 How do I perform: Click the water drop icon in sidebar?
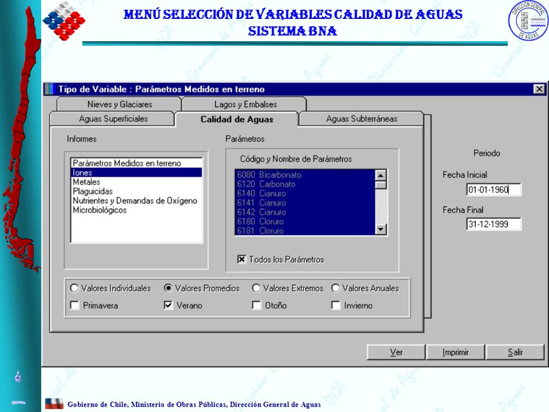coord(18,377)
